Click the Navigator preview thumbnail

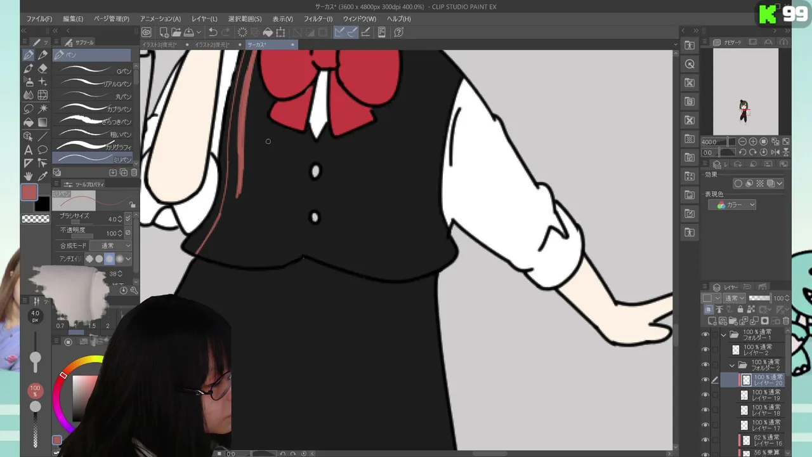(x=745, y=92)
